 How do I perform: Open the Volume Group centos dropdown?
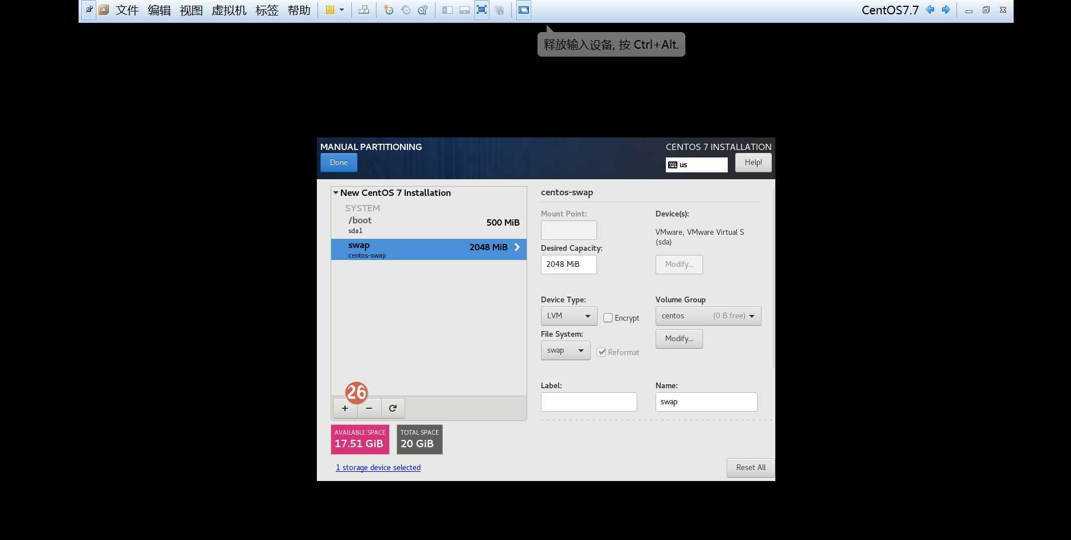pos(708,316)
